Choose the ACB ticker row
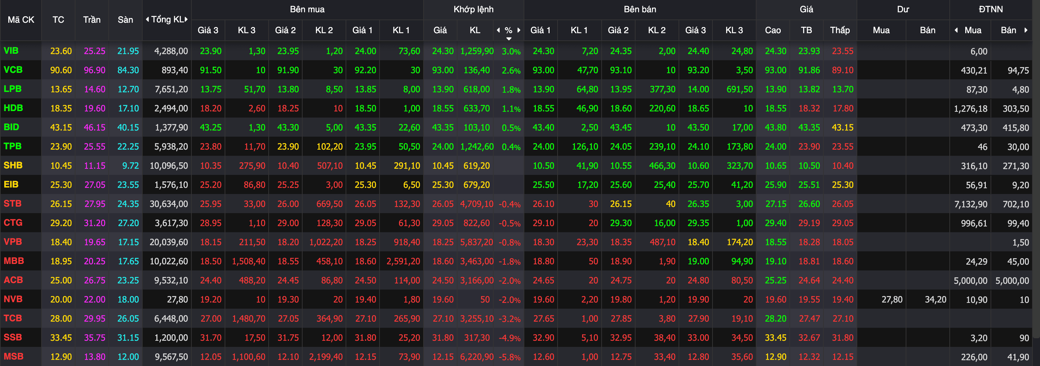Screen dimensions: 1040x366 pyautogui.click(x=13, y=280)
